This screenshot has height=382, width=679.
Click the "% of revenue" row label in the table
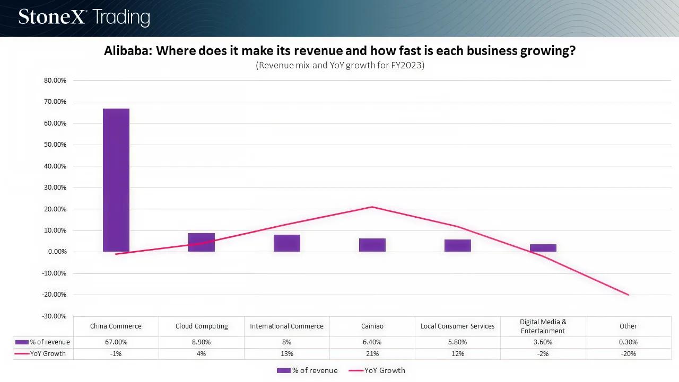click(50, 342)
